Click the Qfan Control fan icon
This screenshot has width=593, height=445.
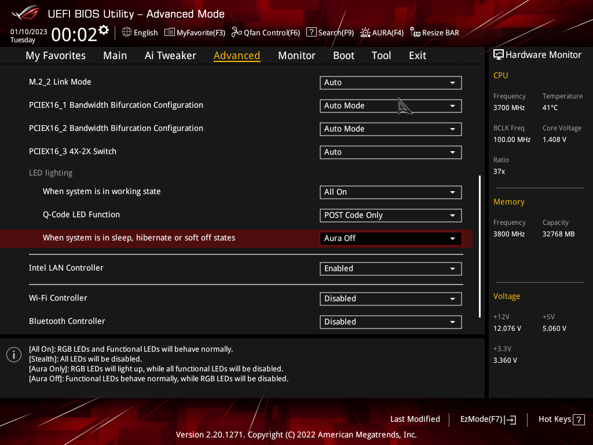237,32
